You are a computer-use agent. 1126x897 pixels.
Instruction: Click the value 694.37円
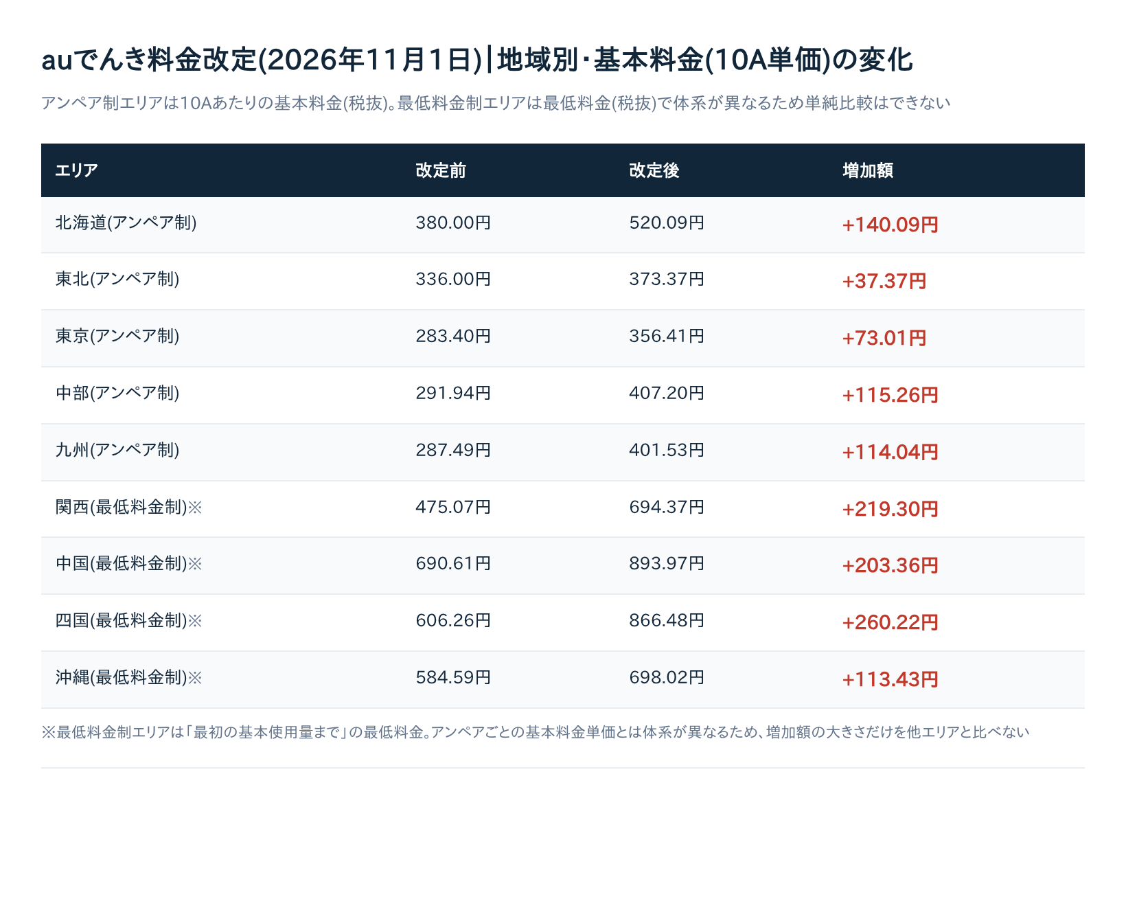click(667, 507)
